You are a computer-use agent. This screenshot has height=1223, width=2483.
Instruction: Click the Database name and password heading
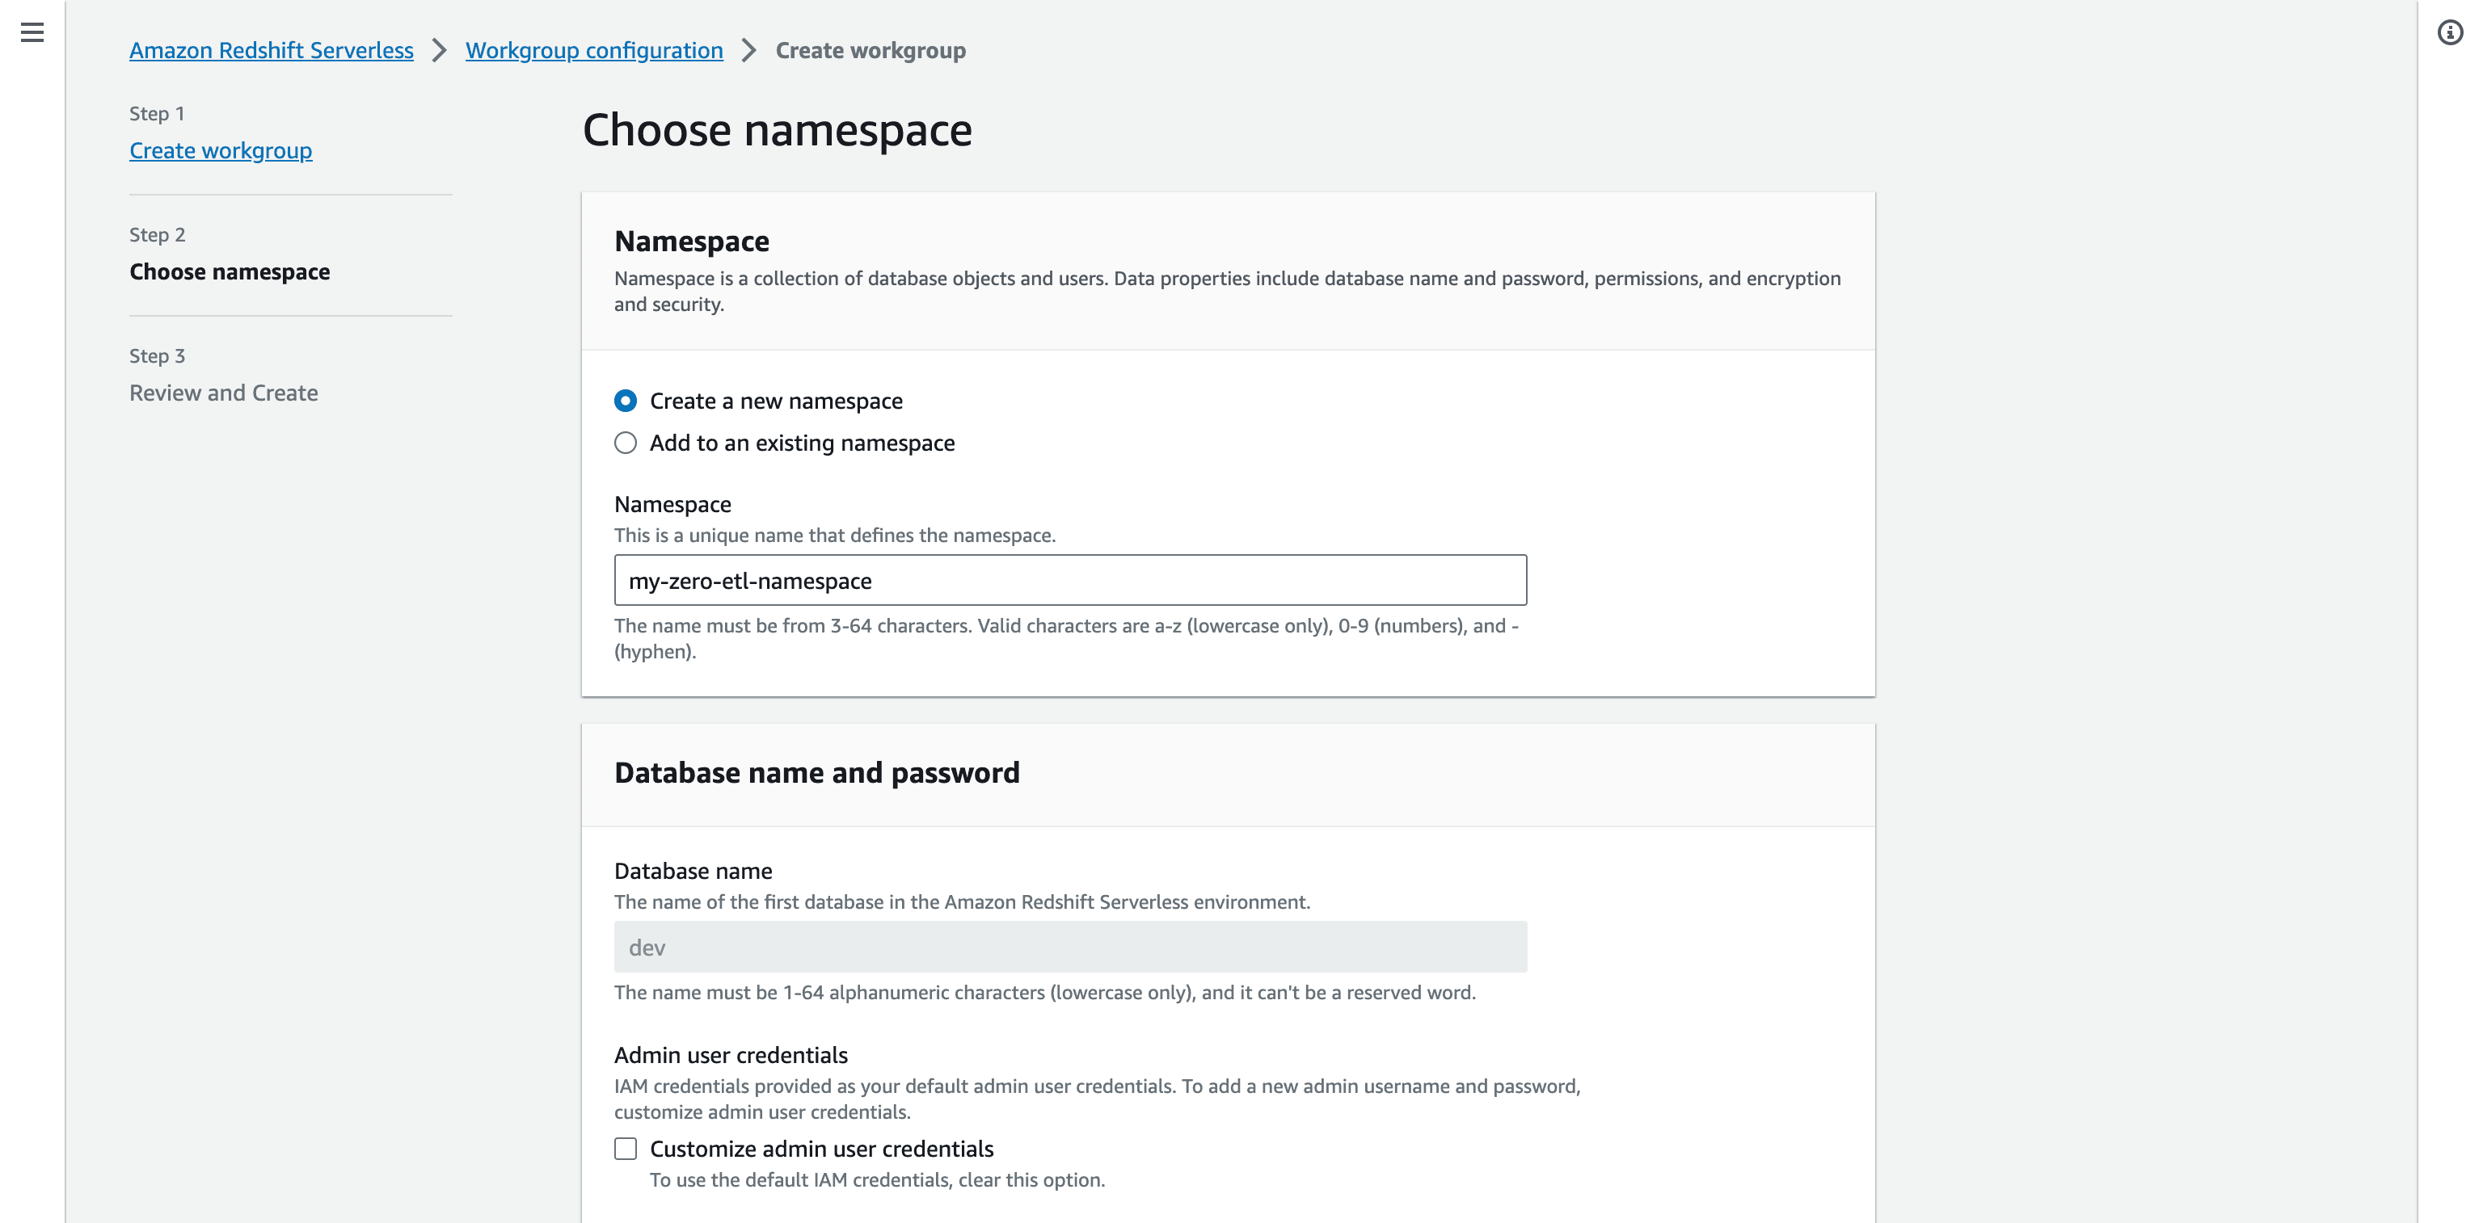[816, 772]
